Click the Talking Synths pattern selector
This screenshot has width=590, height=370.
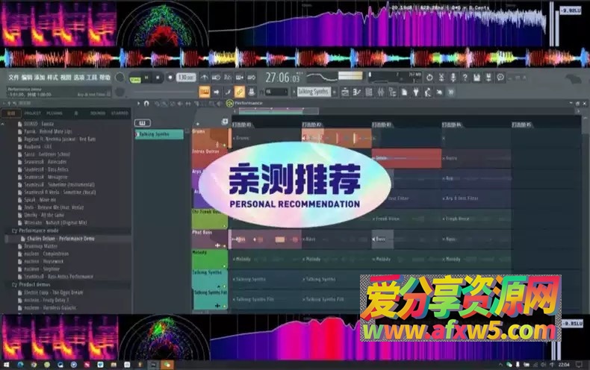pyautogui.click(x=313, y=91)
